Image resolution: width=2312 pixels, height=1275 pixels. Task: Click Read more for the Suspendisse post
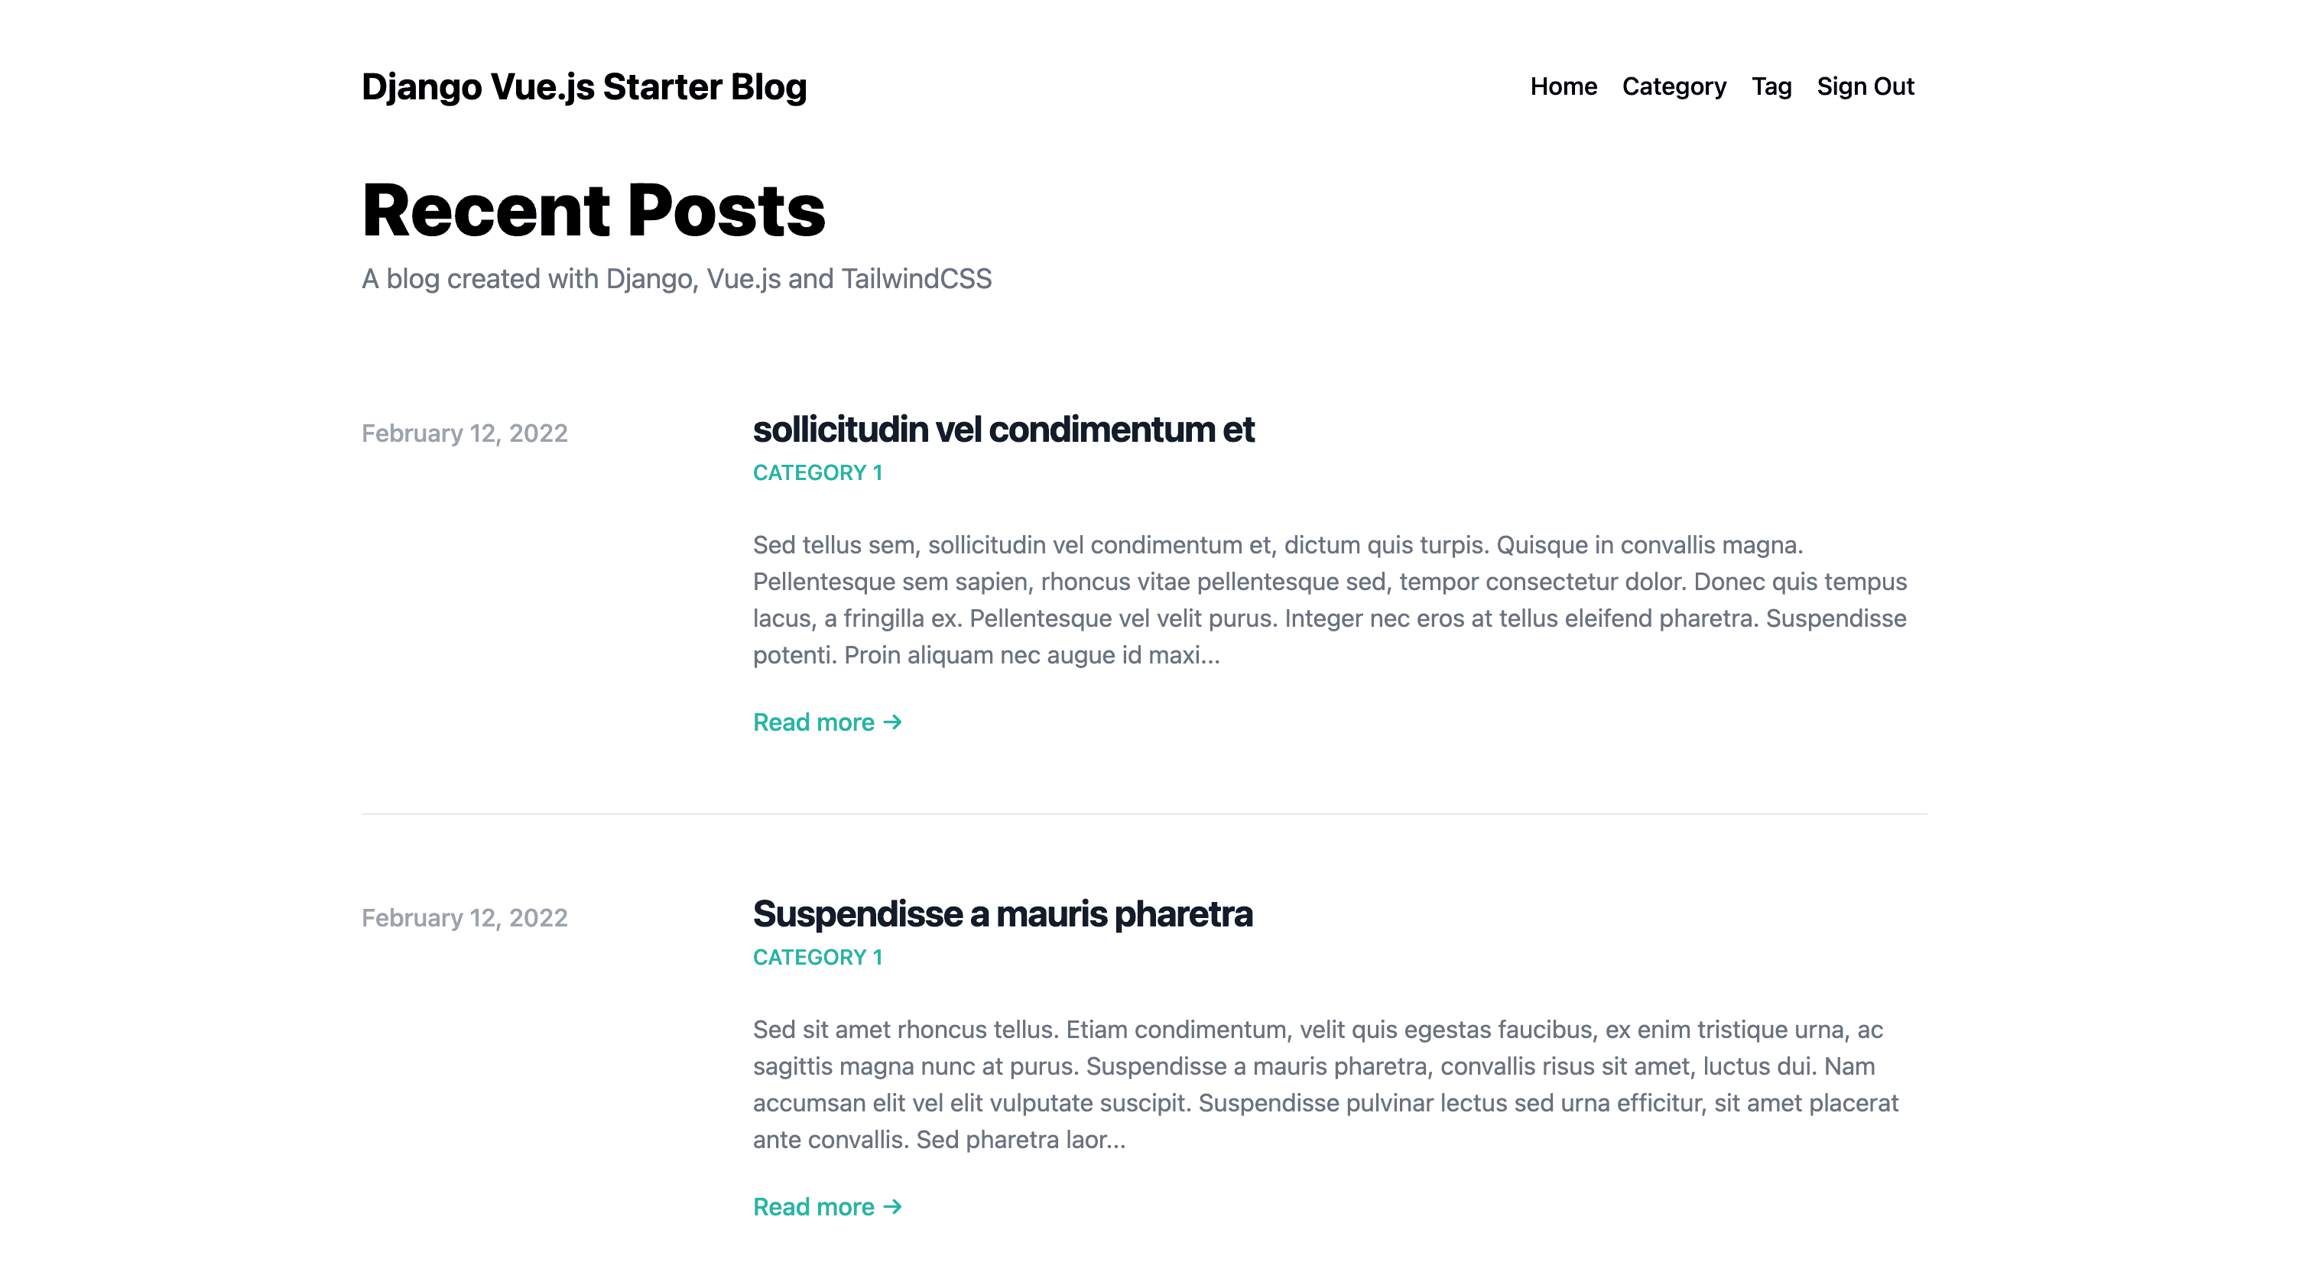pyautogui.click(x=813, y=1207)
